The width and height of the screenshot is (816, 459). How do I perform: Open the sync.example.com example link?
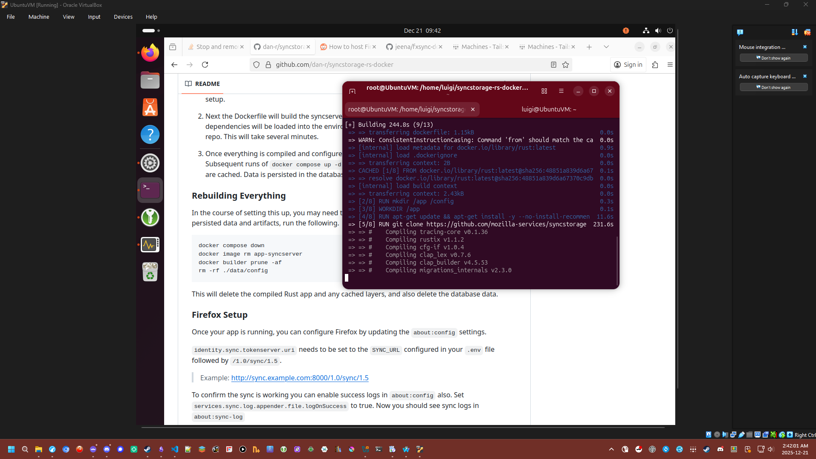[300, 378]
